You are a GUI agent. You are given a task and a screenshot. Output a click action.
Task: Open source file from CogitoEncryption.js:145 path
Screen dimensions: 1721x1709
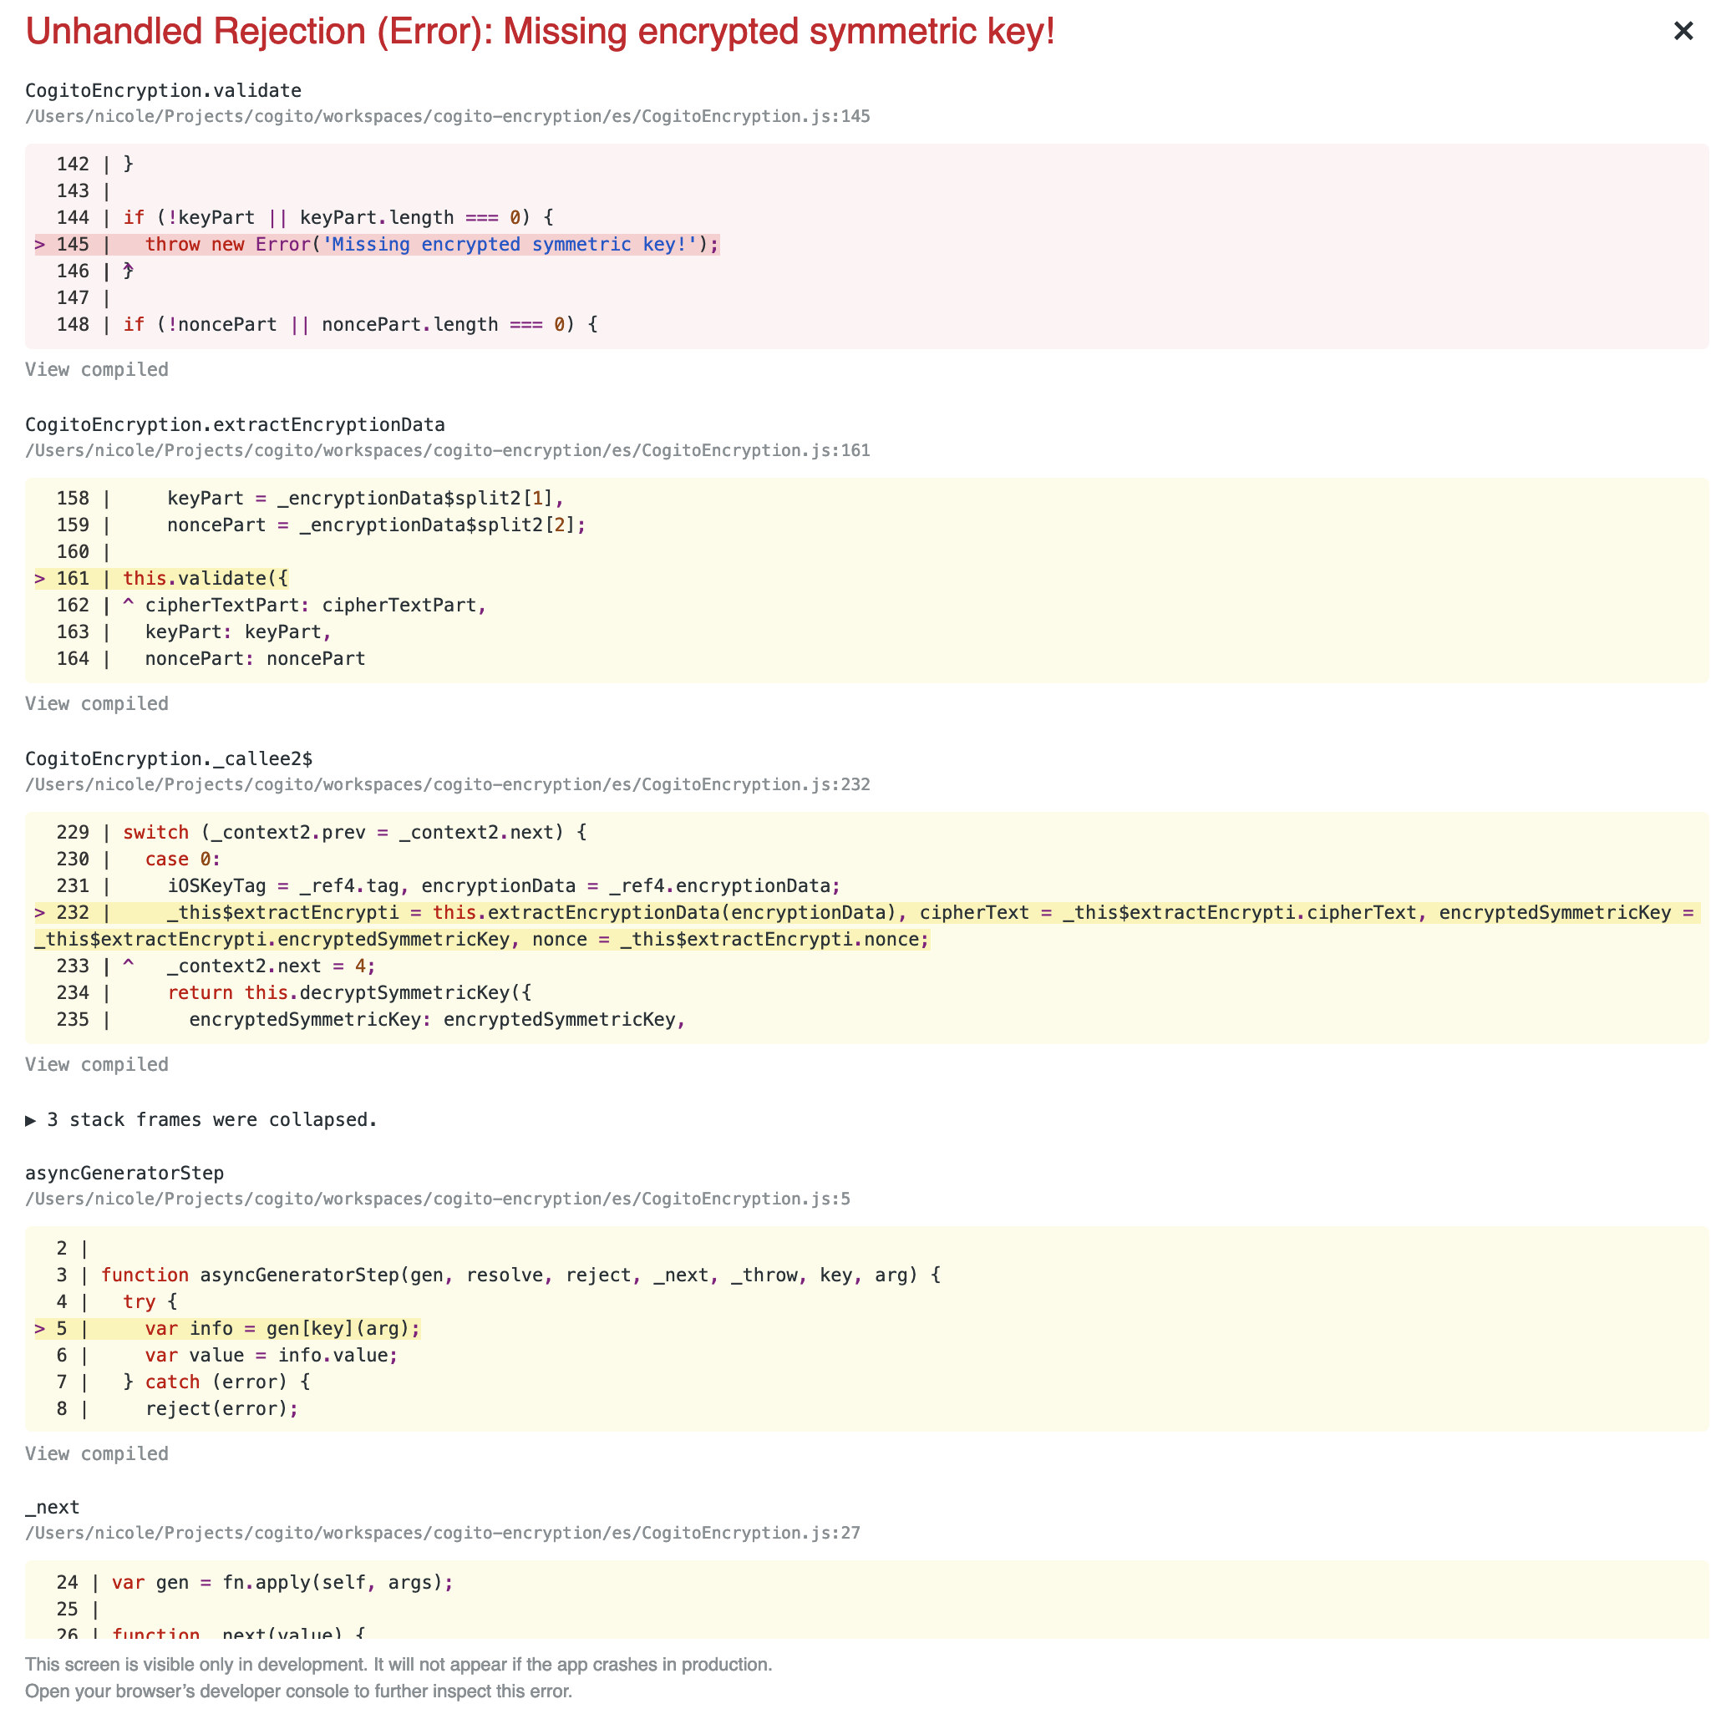(447, 116)
